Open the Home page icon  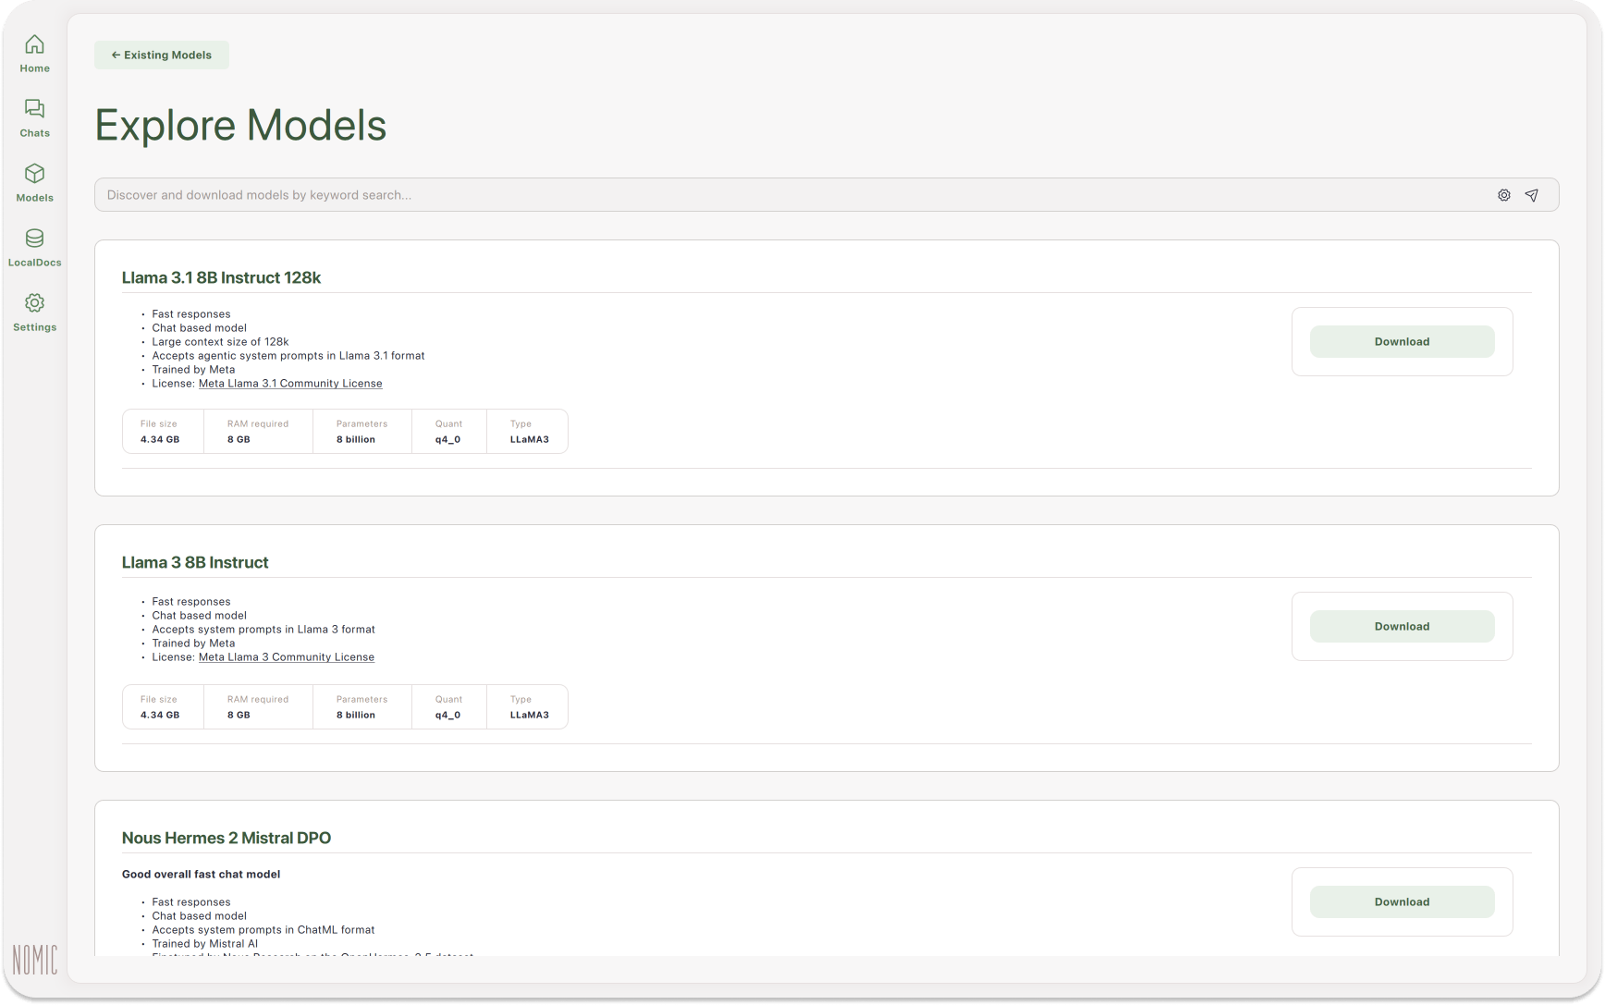point(34,44)
